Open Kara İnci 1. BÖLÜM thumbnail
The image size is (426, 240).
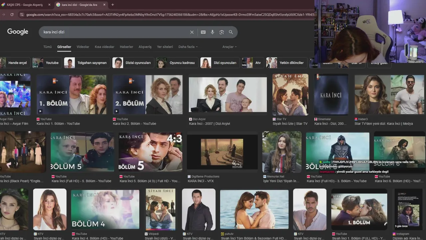[x=72, y=95]
